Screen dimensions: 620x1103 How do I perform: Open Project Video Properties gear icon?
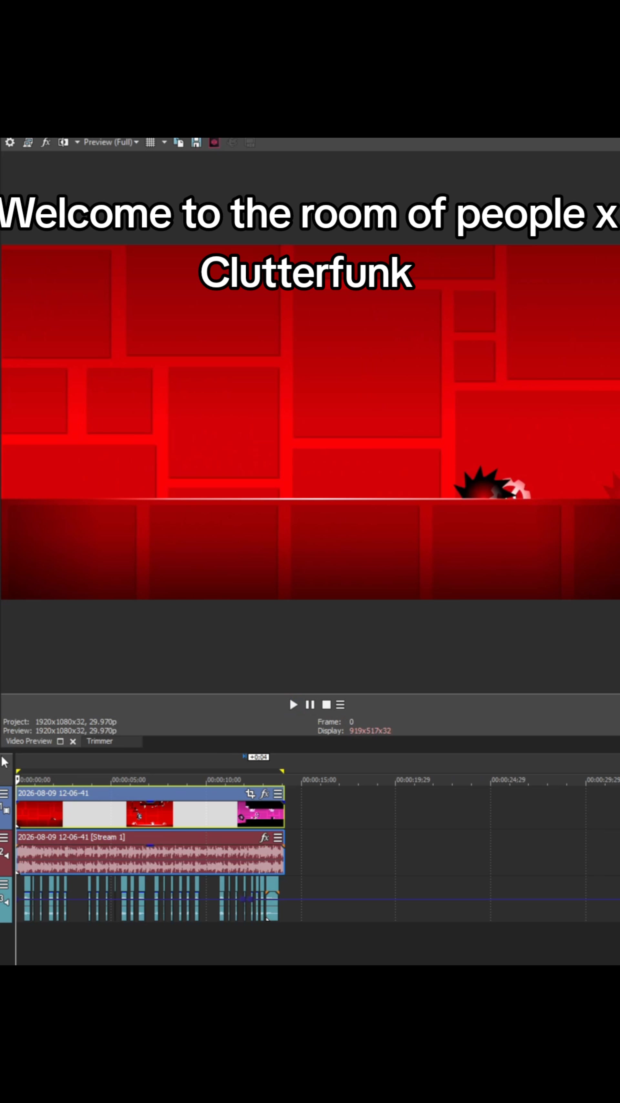[x=10, y=143]
